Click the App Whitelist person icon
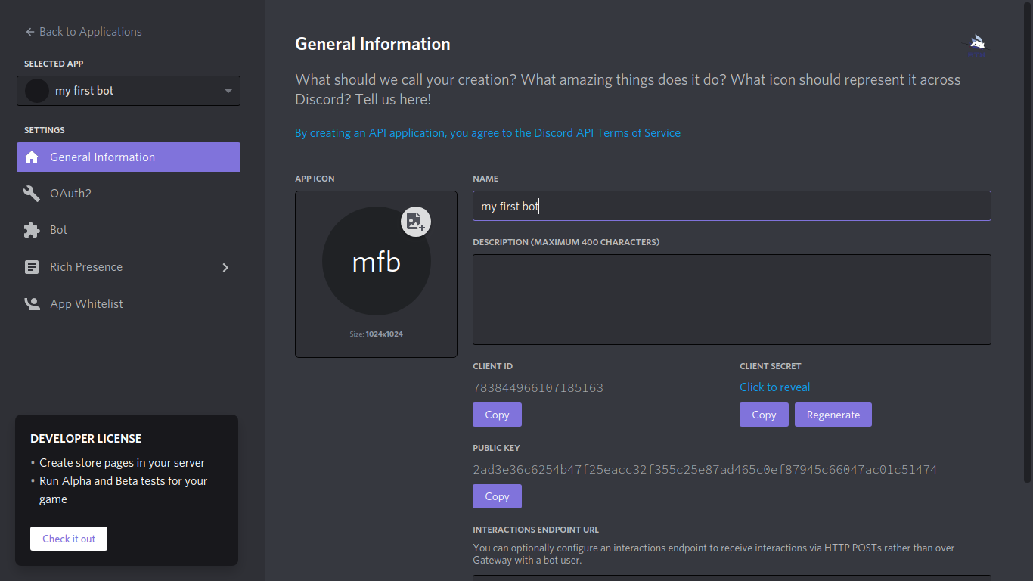1033x581 pixels. pyautogui.click(x=32, y=304)
